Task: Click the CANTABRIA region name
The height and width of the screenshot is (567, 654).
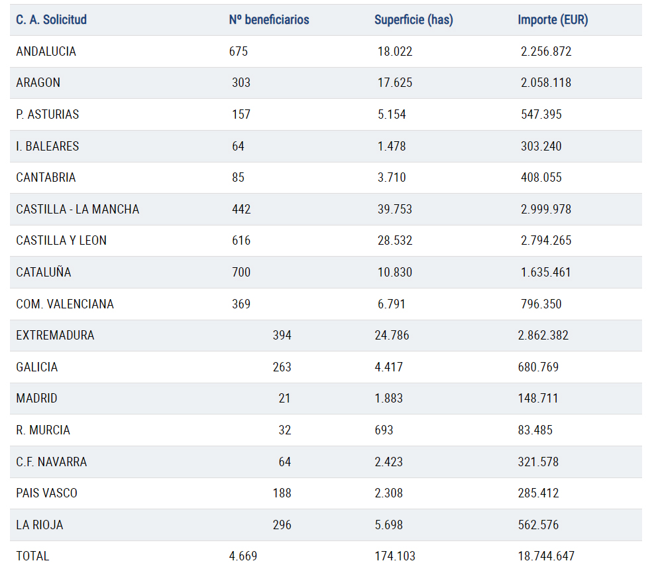Action: 46,178
